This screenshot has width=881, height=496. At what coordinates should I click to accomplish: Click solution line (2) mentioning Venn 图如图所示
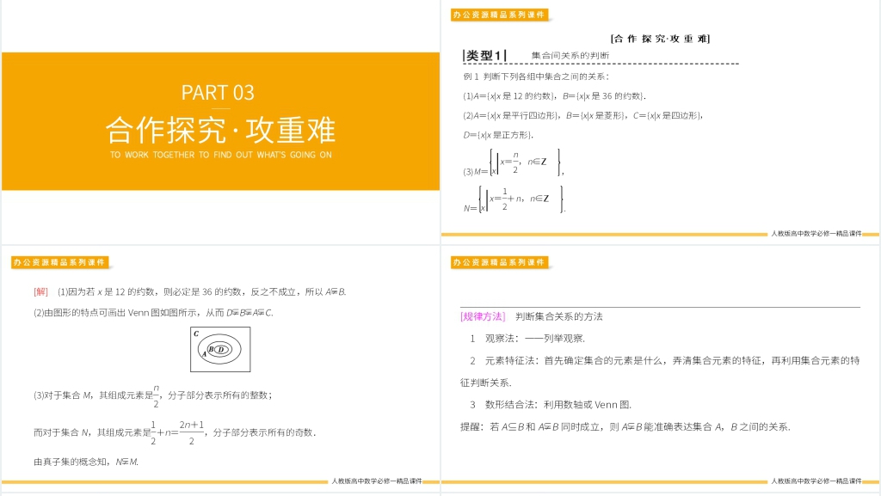coord(153,313)
